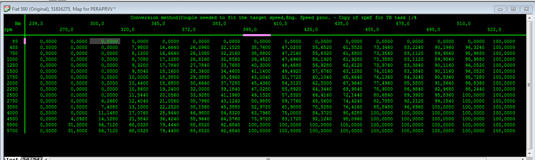Switch to the Text view tab

[12, 158]
